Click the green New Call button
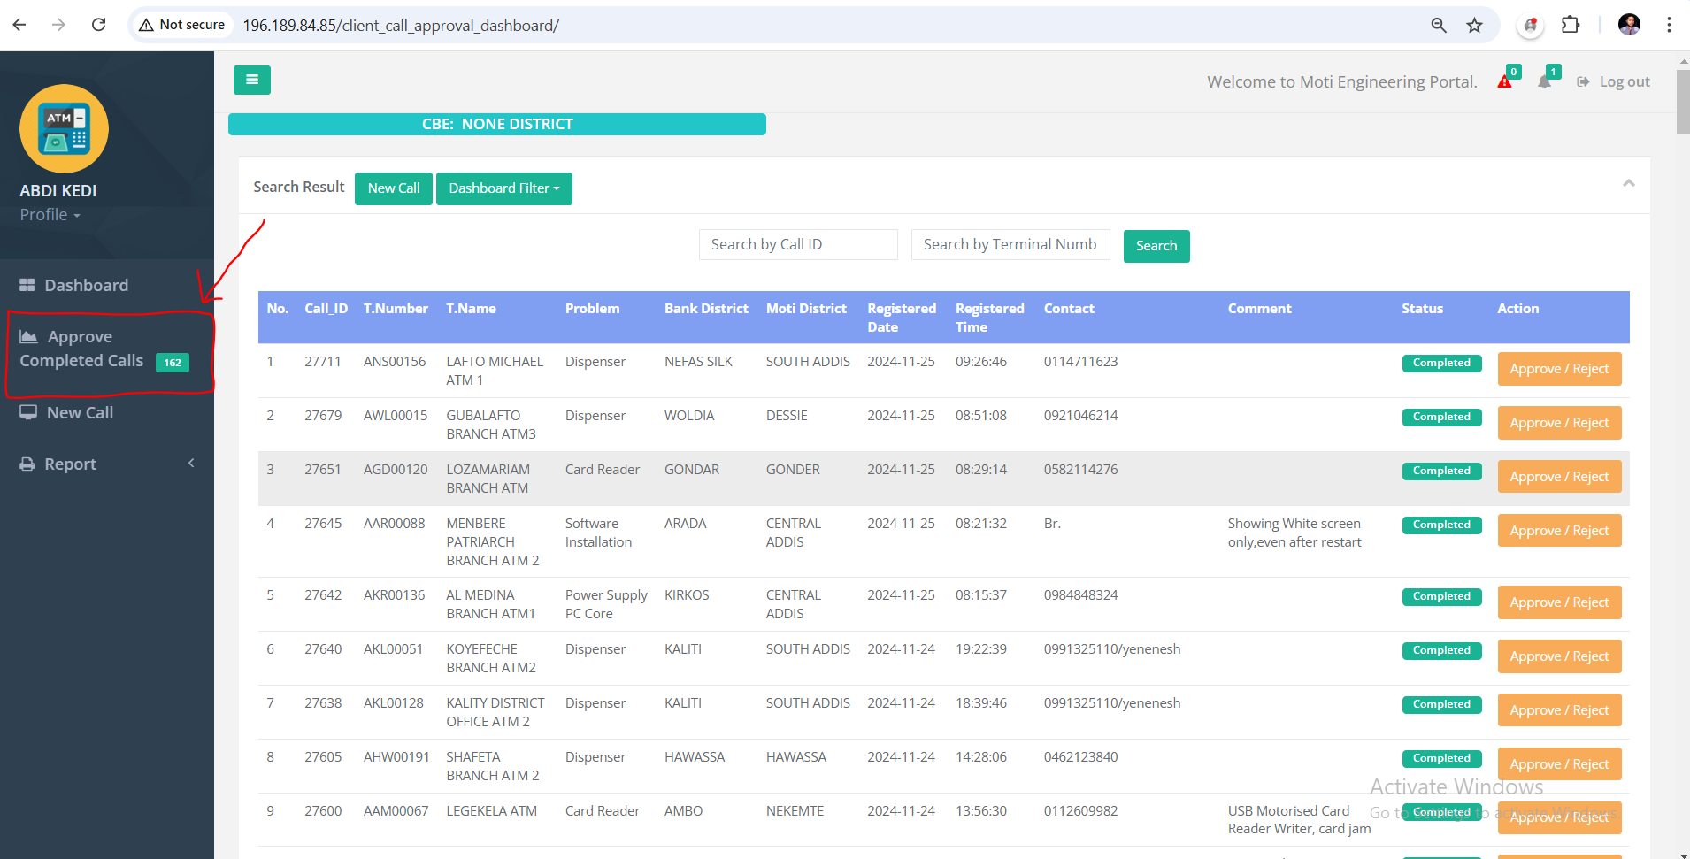The image size is (1690, 859). click(x=394, y=188)
